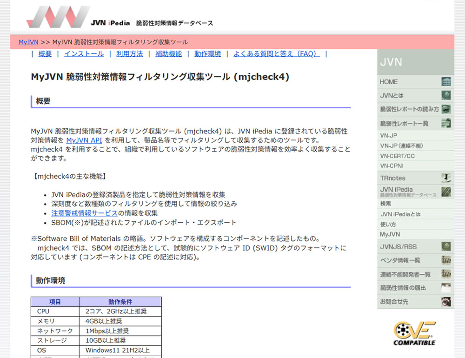Open the JVNとは sidebar item
The width and height of the screenshot is (465, 358).
[x=415, y=96]
